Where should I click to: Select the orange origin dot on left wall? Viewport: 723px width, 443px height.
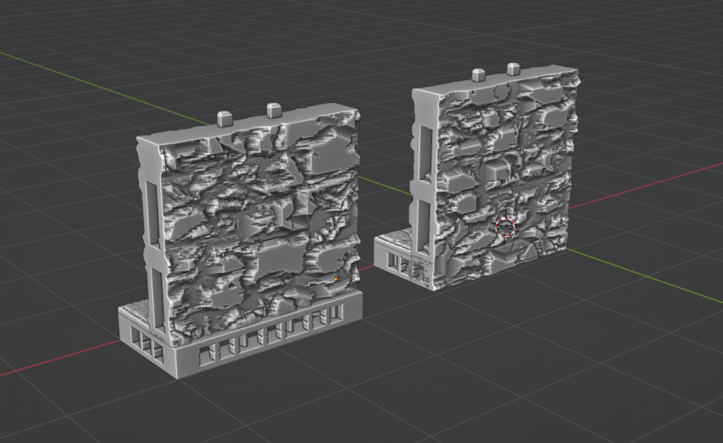pyautogui.click(x=335, y=279)
